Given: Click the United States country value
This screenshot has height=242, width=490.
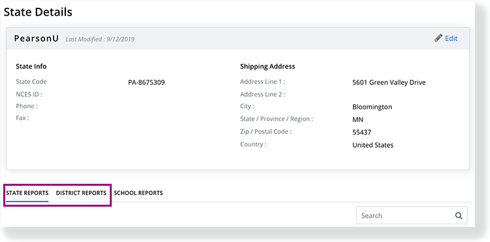Looking at the screenshot, I should pyautogui.click(x=373, y=145).
